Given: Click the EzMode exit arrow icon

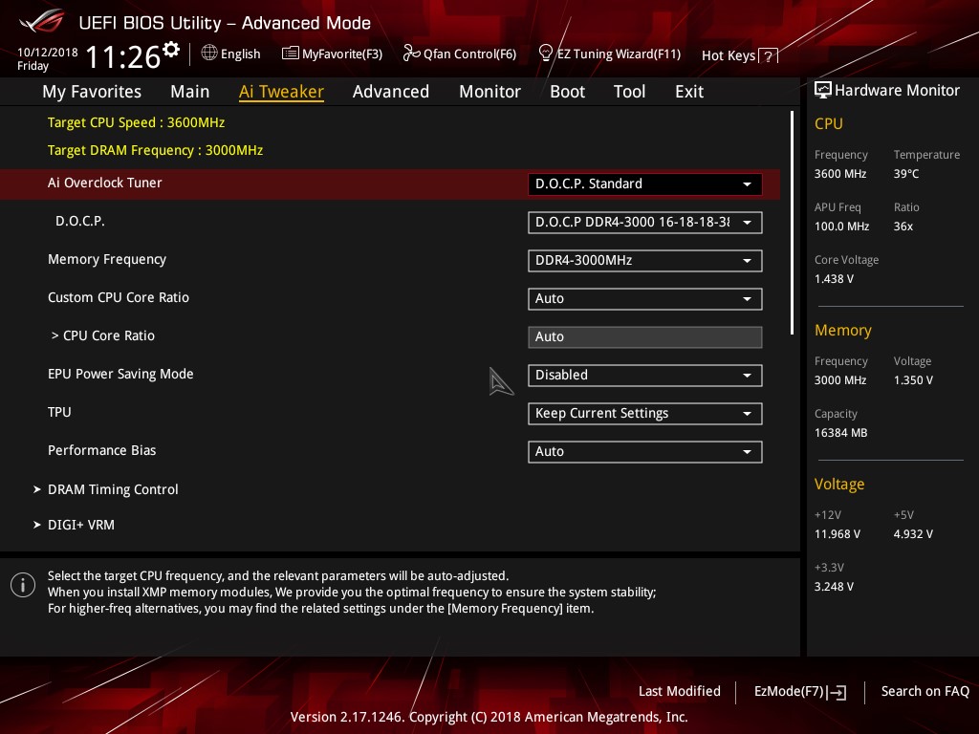Looking at the screenshot, I should click(838, 692).
